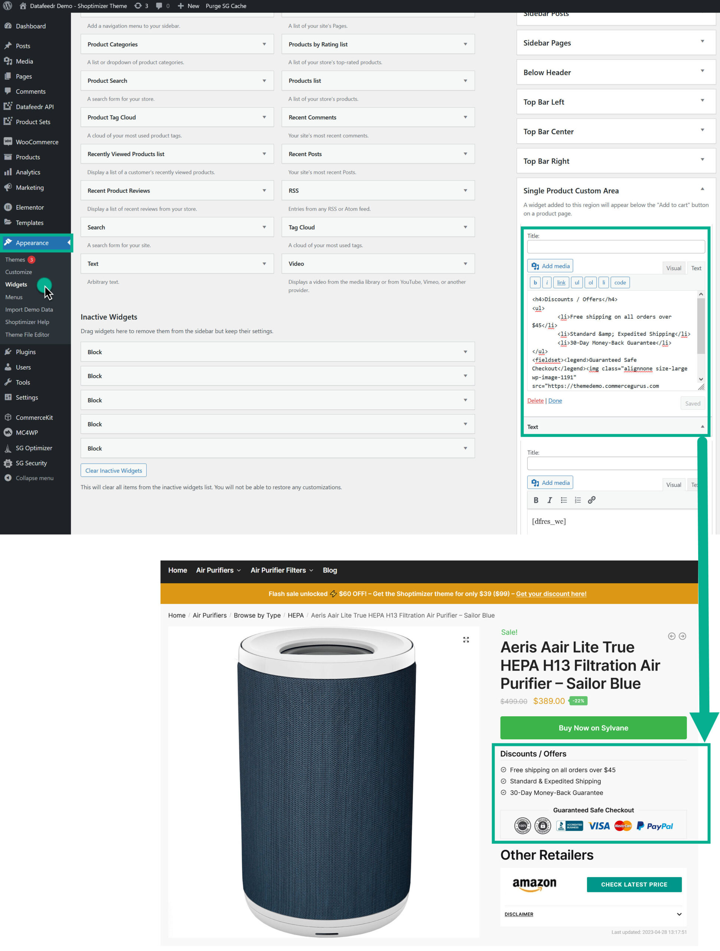
Task: Click the 'ul' quicktag button
Action: pyautogui.click(x=576, y=282)
